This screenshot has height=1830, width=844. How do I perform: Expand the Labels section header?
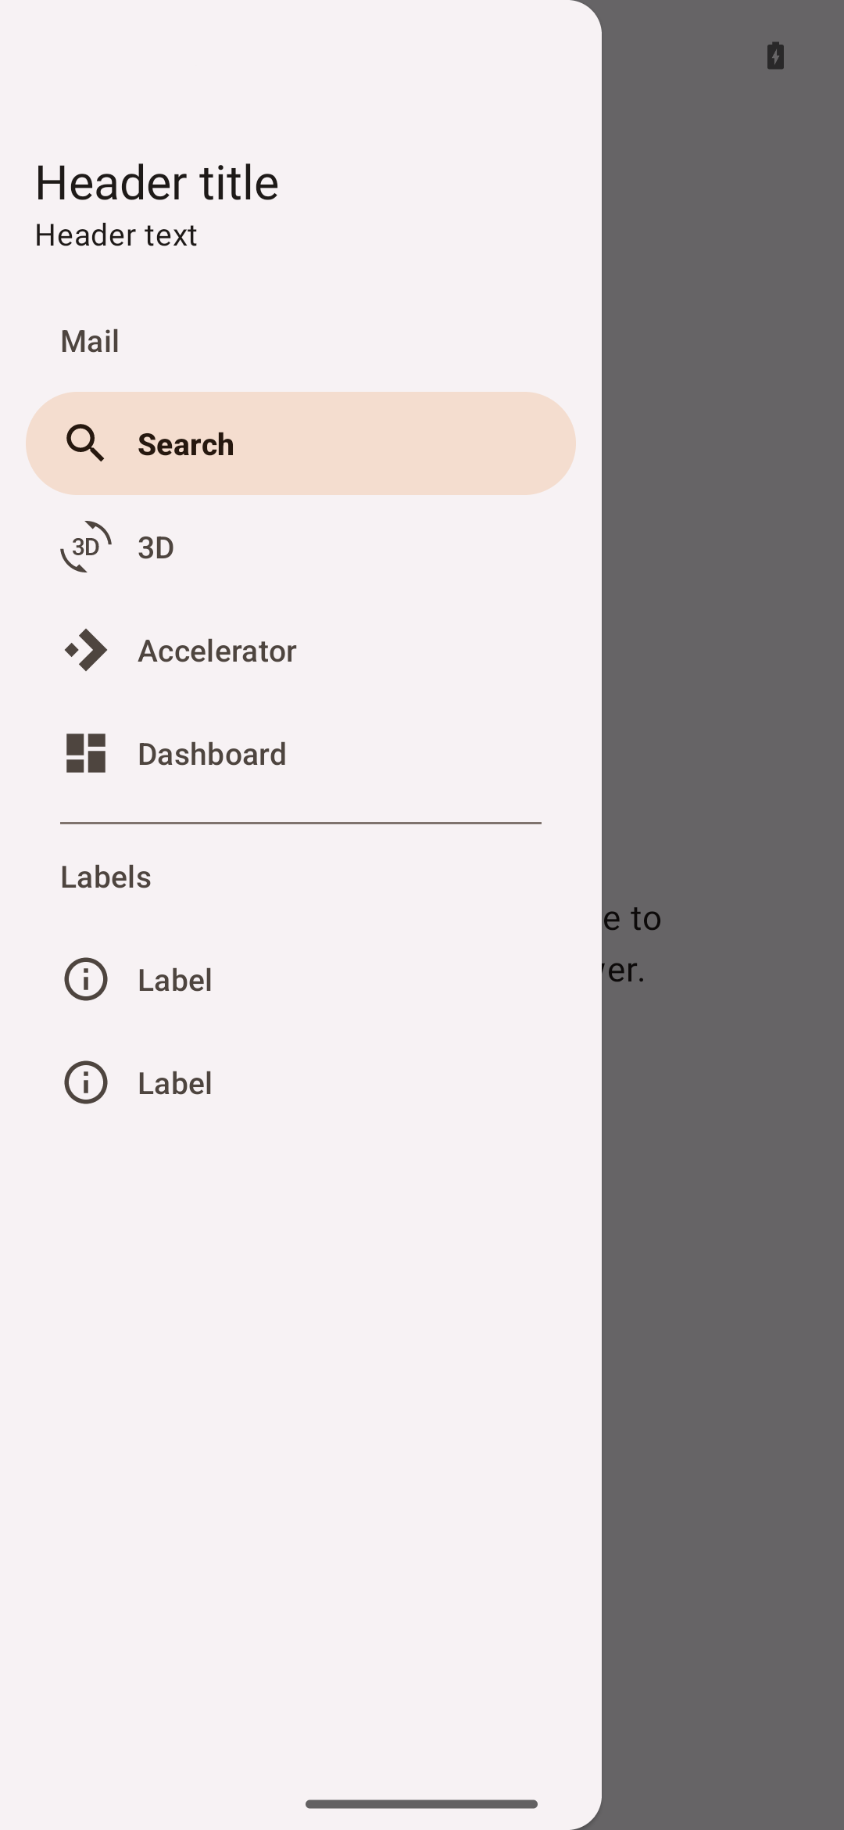[106, 877]
